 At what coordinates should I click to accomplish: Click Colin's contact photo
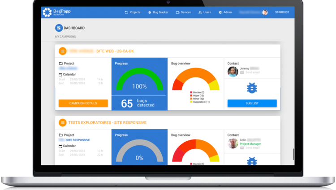pyautogui.click(x=233, y=143)
